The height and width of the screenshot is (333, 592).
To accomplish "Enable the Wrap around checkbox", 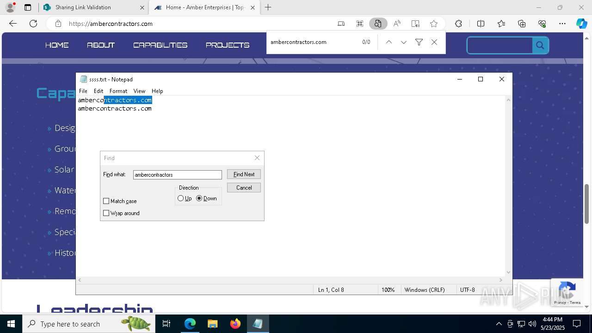I will tap(106, 213).
